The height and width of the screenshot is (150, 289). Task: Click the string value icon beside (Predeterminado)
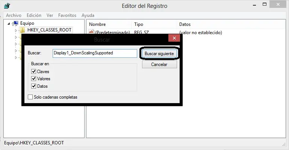91,32
